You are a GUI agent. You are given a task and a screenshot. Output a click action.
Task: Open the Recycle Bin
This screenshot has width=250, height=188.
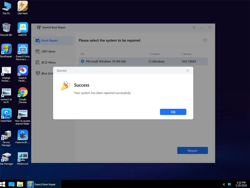tap(6, 29)
